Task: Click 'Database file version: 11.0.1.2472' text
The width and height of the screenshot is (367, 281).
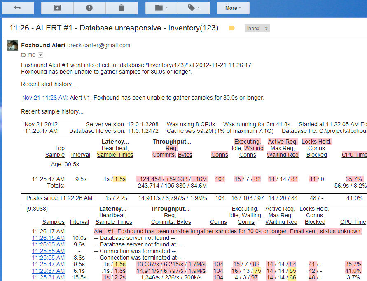Action: pos(114,131)
